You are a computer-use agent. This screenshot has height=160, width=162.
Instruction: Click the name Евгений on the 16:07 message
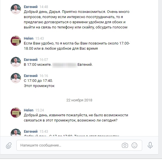31,60
